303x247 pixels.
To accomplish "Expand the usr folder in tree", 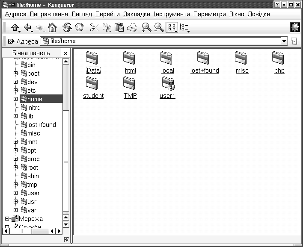I will 16,202.
